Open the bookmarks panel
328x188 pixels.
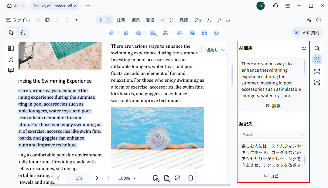click(11, 59)
